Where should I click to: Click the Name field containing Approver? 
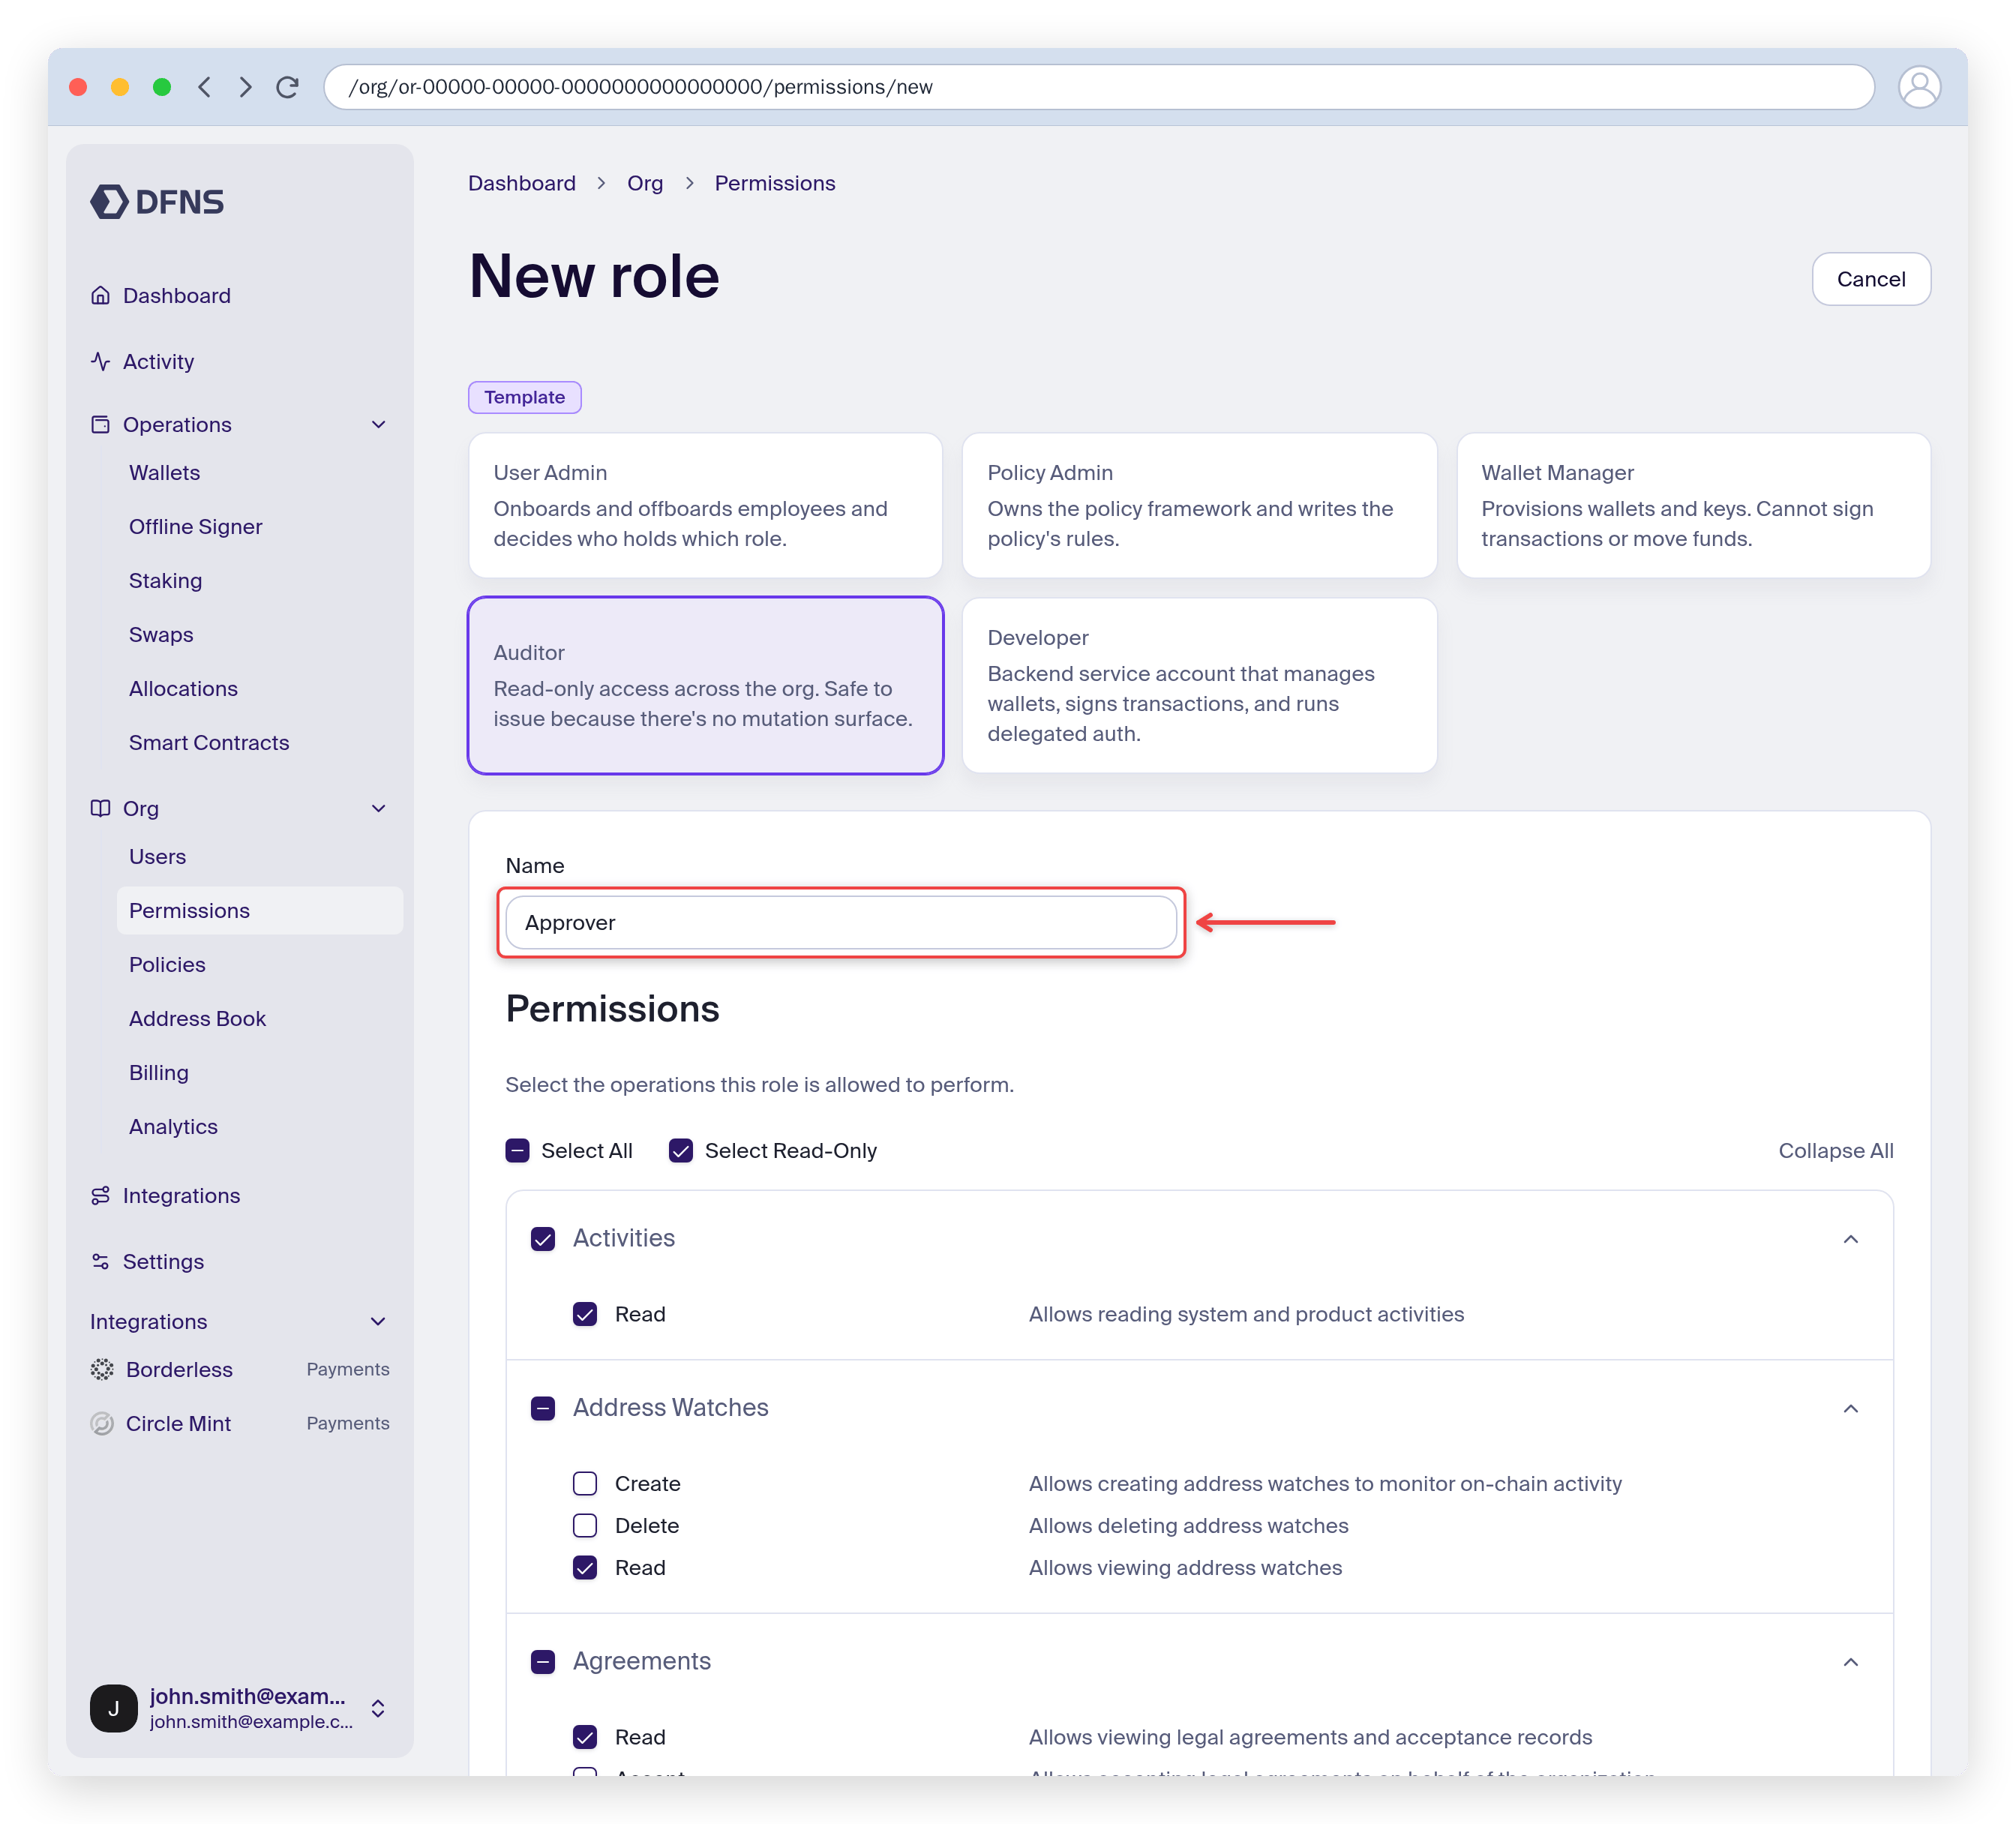(x=841, y=922)
